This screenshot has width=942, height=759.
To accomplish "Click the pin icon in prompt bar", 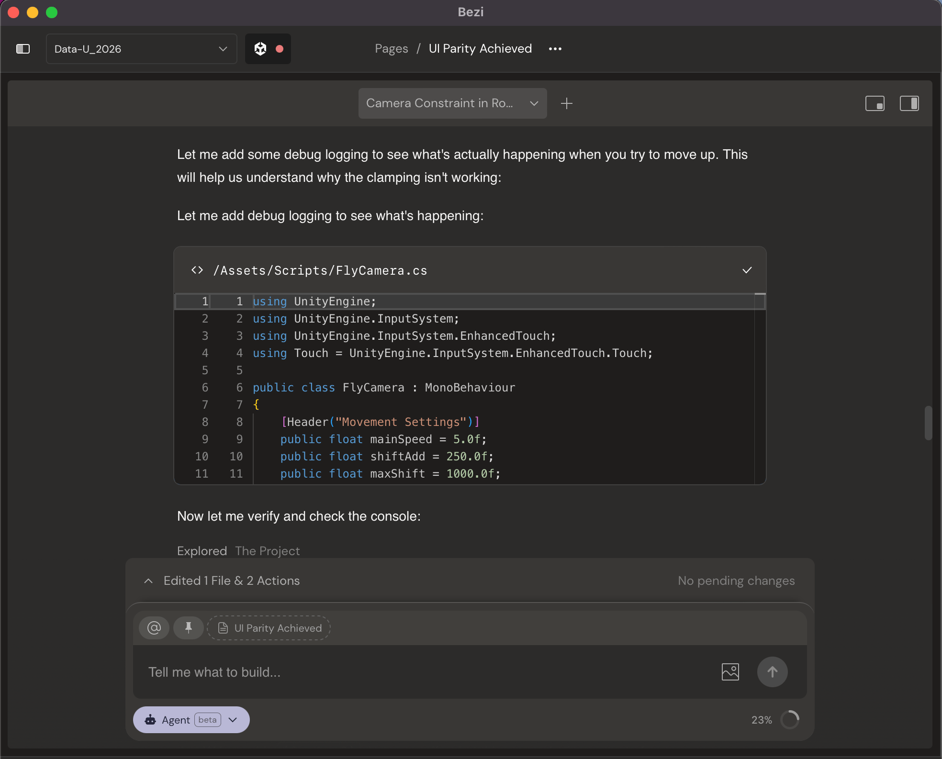I will [189, 628].
